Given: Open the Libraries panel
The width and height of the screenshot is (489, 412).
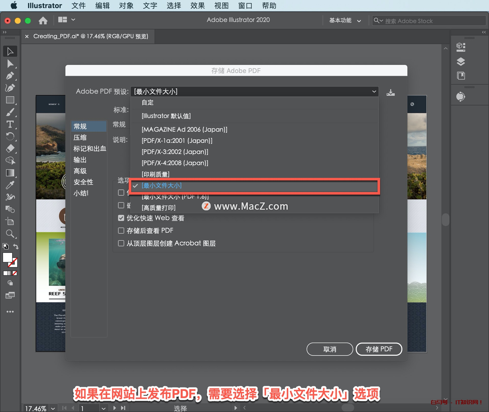Looking at the screenshot, I should (461, 76).
